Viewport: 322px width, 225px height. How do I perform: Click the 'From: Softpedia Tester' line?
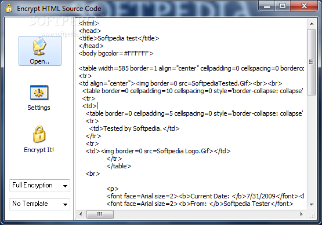pyautogui.click(x=200, y=204)
